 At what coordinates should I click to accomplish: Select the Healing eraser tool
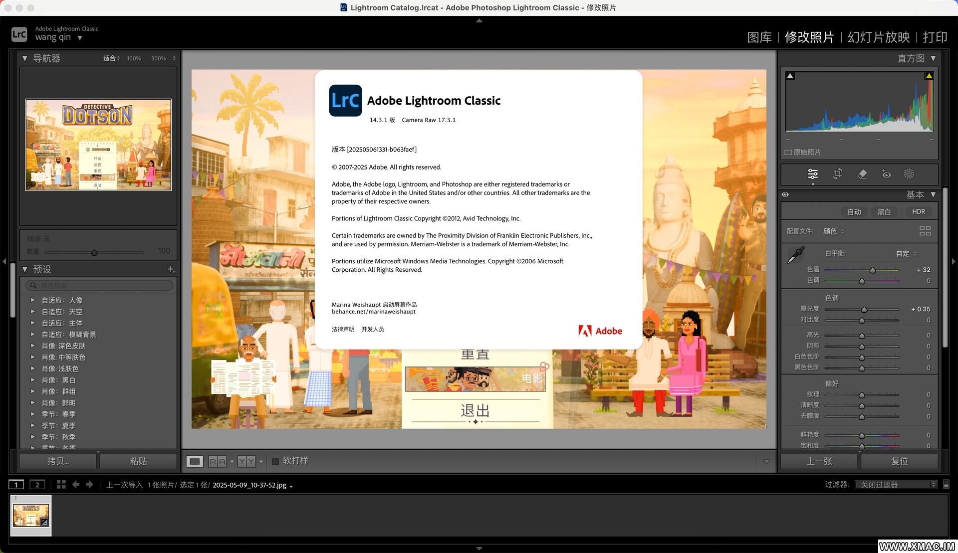tap(862, 174)
